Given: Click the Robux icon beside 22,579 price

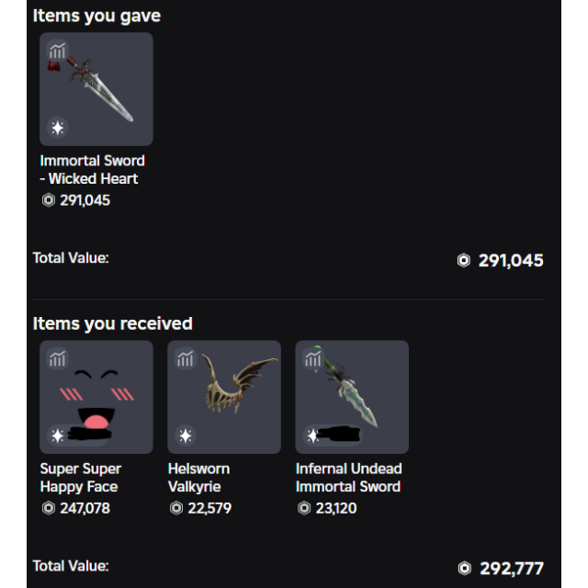Looking at the screenshot, I should click(x=176, y=508).
